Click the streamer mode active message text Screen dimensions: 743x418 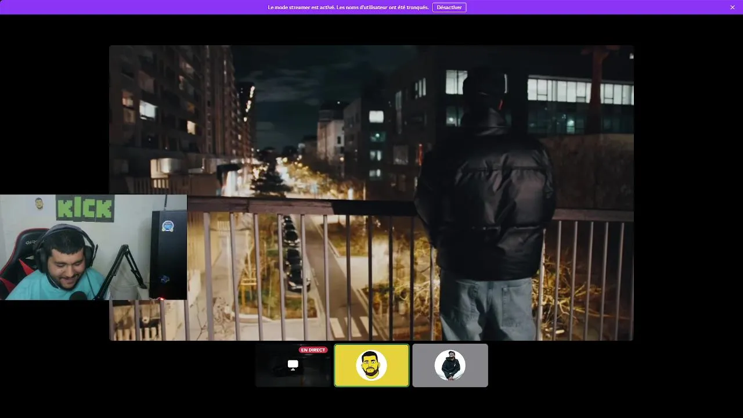(x=348, y=8)
